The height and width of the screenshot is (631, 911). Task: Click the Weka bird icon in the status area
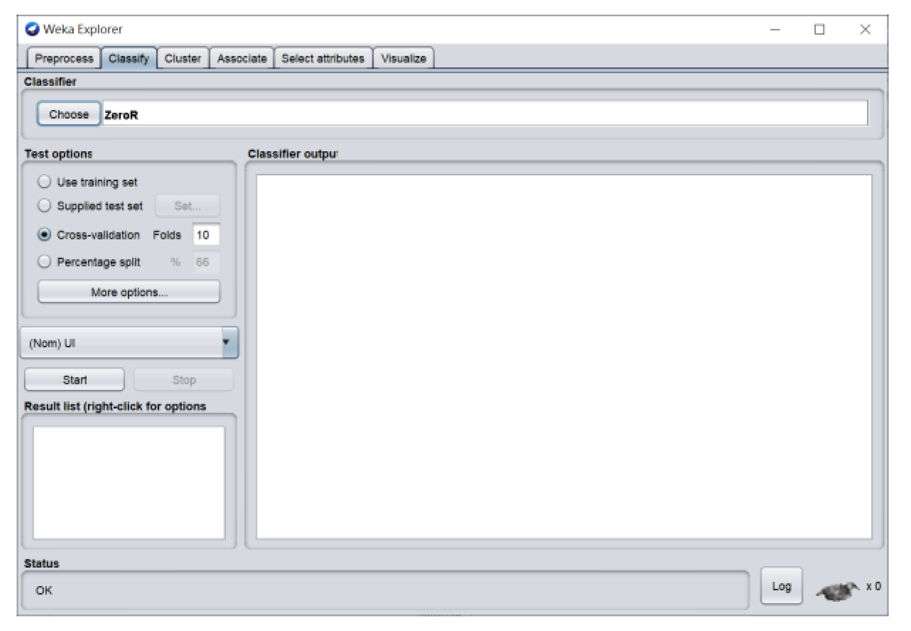point(839,590)
